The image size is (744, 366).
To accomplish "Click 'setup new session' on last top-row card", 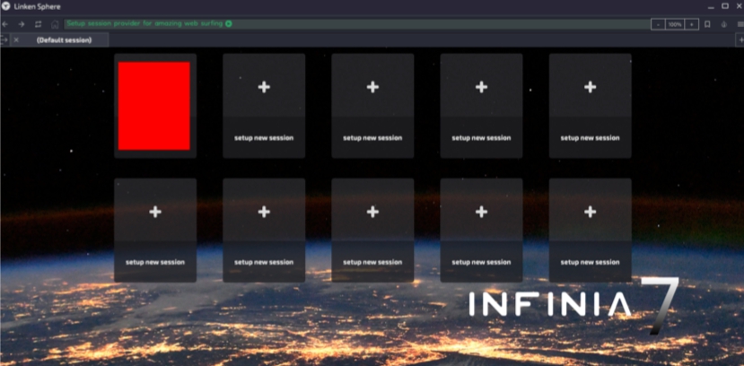I will pyautogui.click(x=590, y=138).
